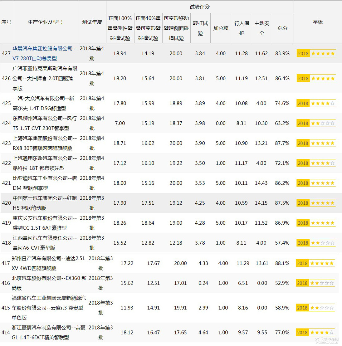The height and width of the screenshot is (346, 342).
Task: Click the star rating badge for row 419
Action: click(x=316, y=223)
